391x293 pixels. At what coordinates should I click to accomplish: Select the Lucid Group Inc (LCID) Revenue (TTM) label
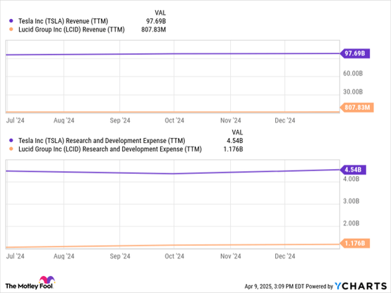click(x=71, y=30)
